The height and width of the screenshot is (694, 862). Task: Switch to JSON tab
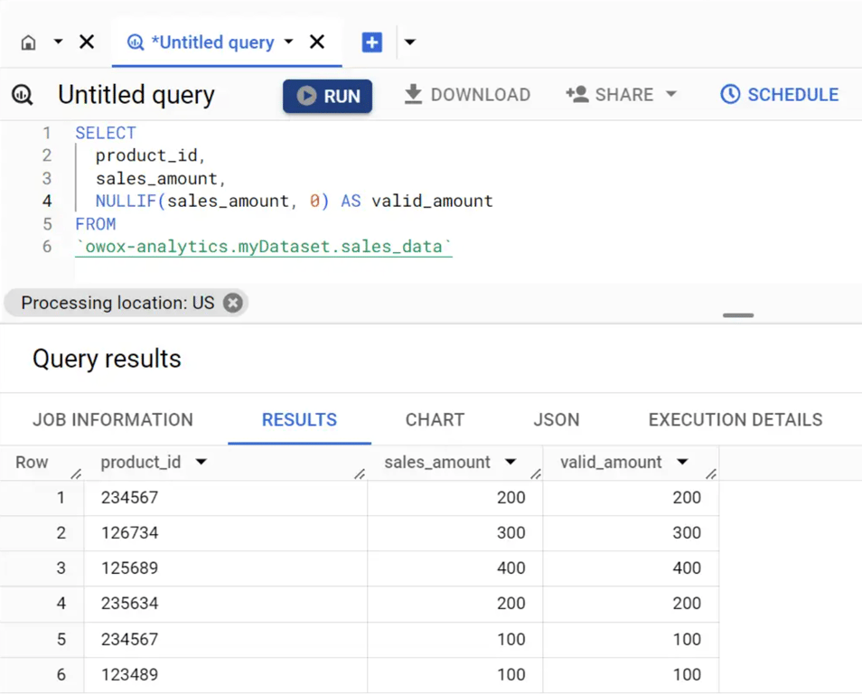[557, 419]
